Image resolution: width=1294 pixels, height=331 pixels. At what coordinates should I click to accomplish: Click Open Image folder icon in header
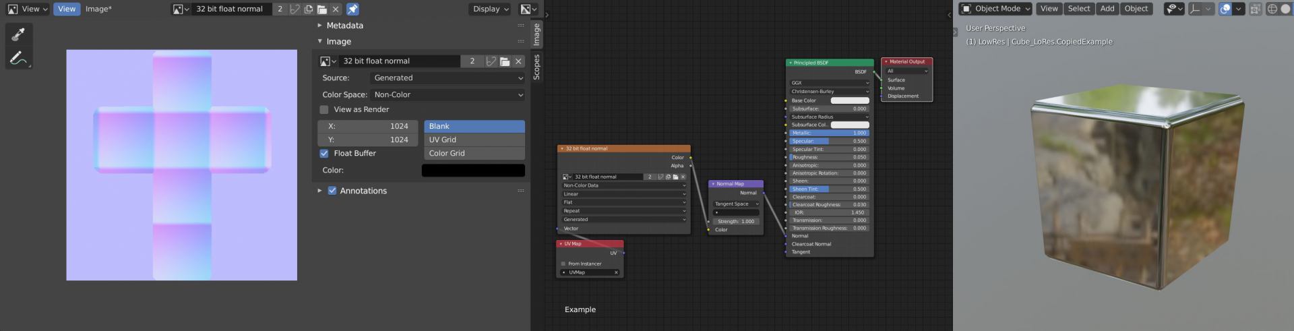tap(321, 9)
